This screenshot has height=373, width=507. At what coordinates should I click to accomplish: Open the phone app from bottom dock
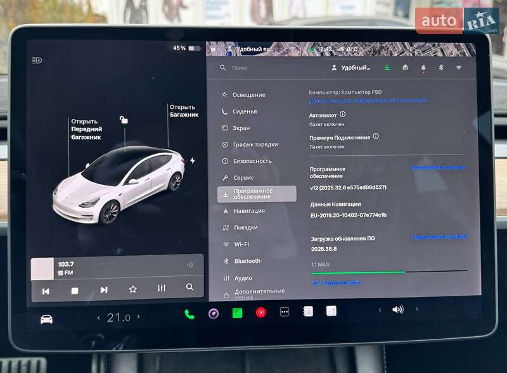point(188,313)
